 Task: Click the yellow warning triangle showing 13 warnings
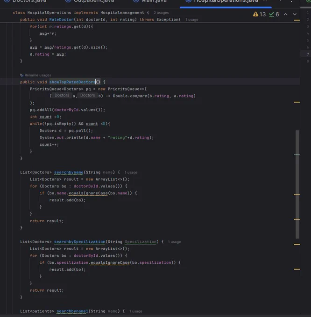tap(255, 14)
